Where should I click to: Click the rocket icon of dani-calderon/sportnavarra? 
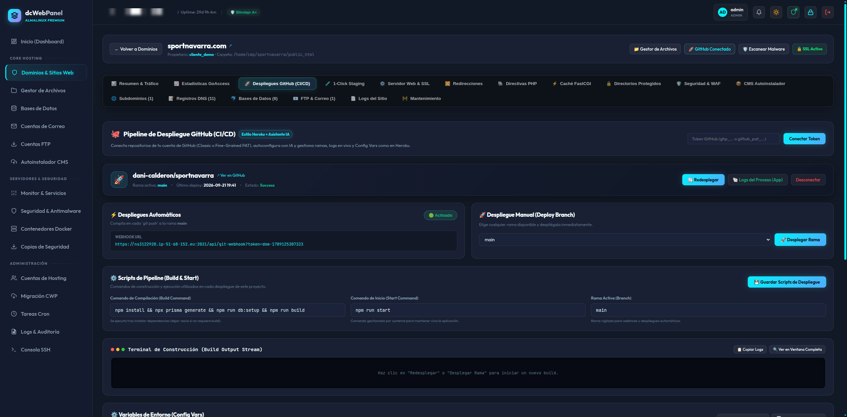point(119,180)
